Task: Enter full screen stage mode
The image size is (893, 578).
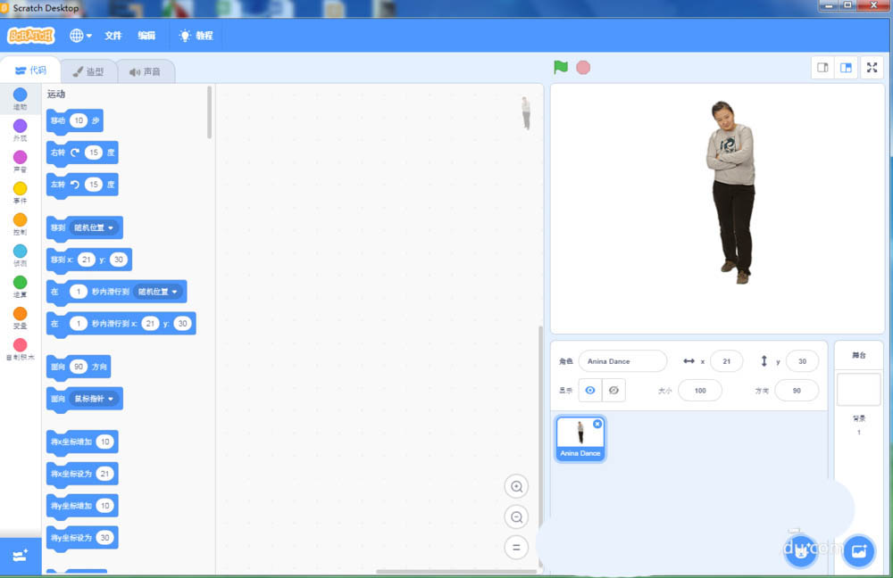Action: click(x=872, y=67)
